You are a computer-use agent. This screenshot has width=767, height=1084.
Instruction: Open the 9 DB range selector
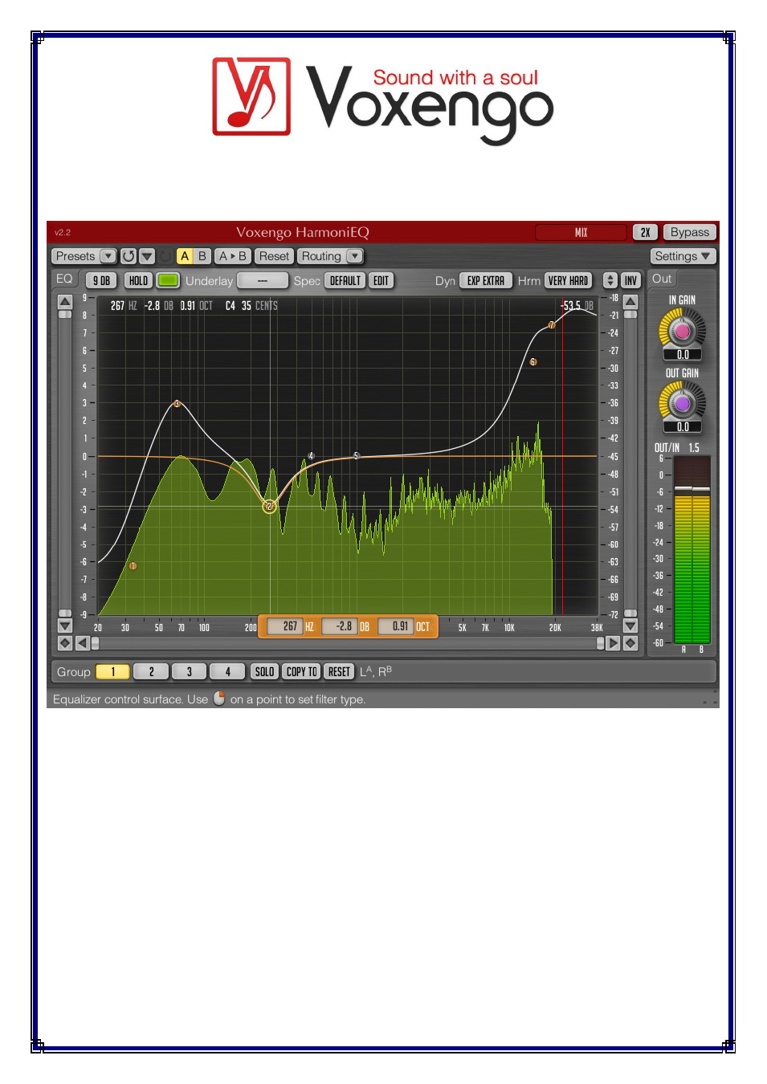101,281
